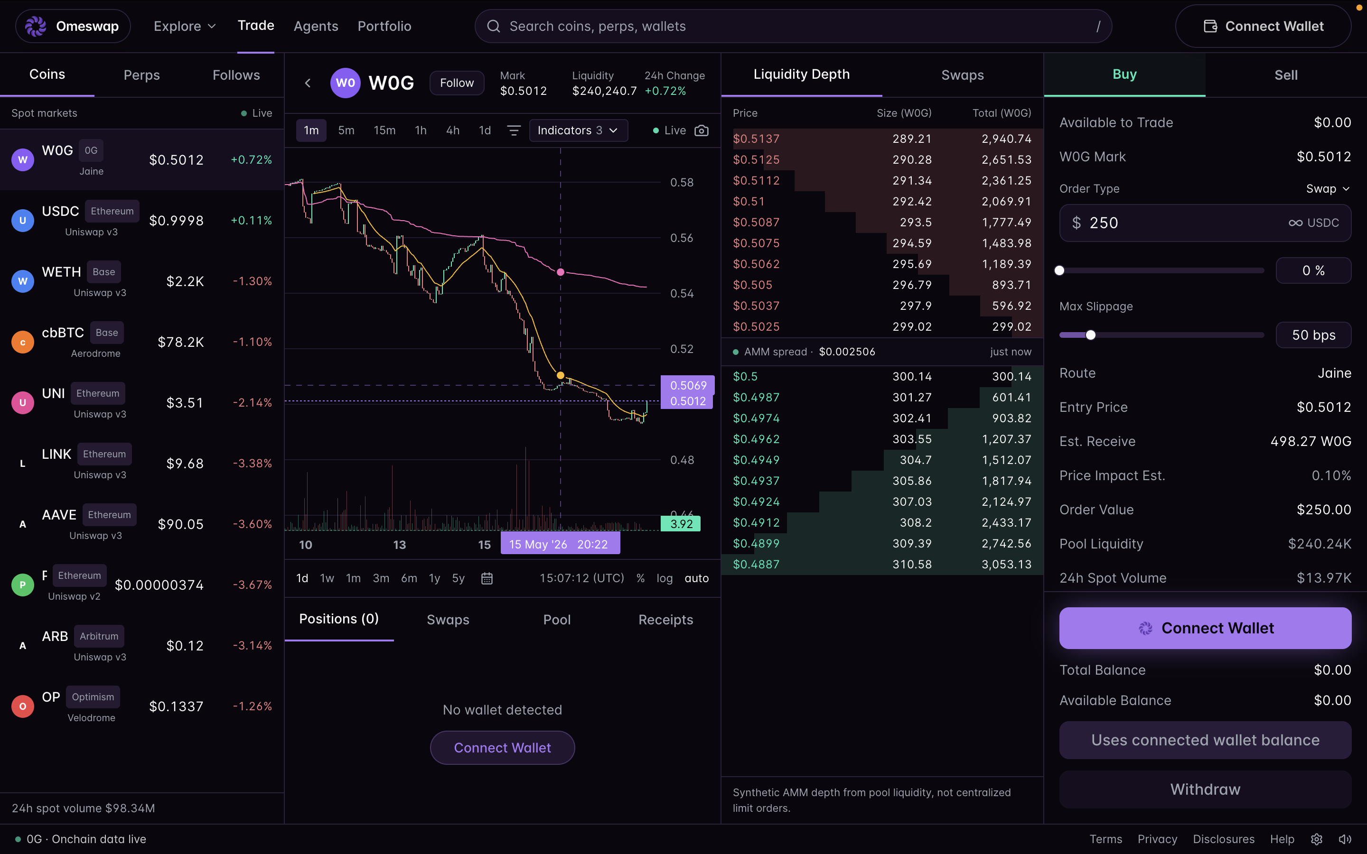Open the chart settings filter icon

[514, 130]
